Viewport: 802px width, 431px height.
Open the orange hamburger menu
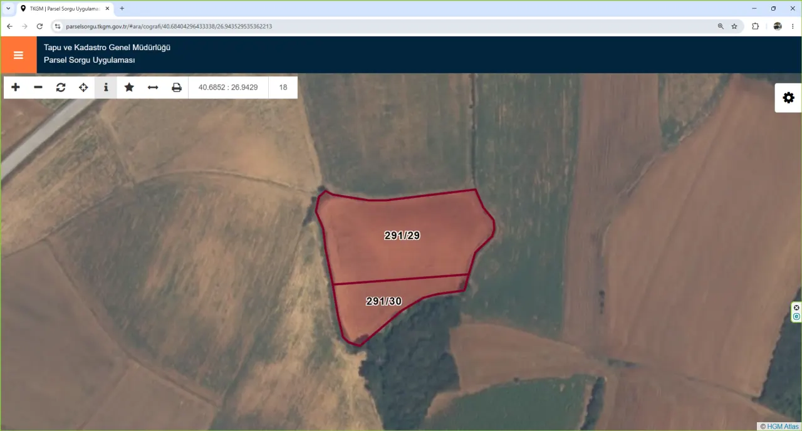point(18,55)
